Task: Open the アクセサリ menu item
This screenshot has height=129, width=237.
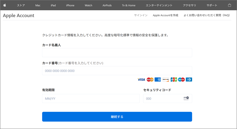Action: point(189,5)
